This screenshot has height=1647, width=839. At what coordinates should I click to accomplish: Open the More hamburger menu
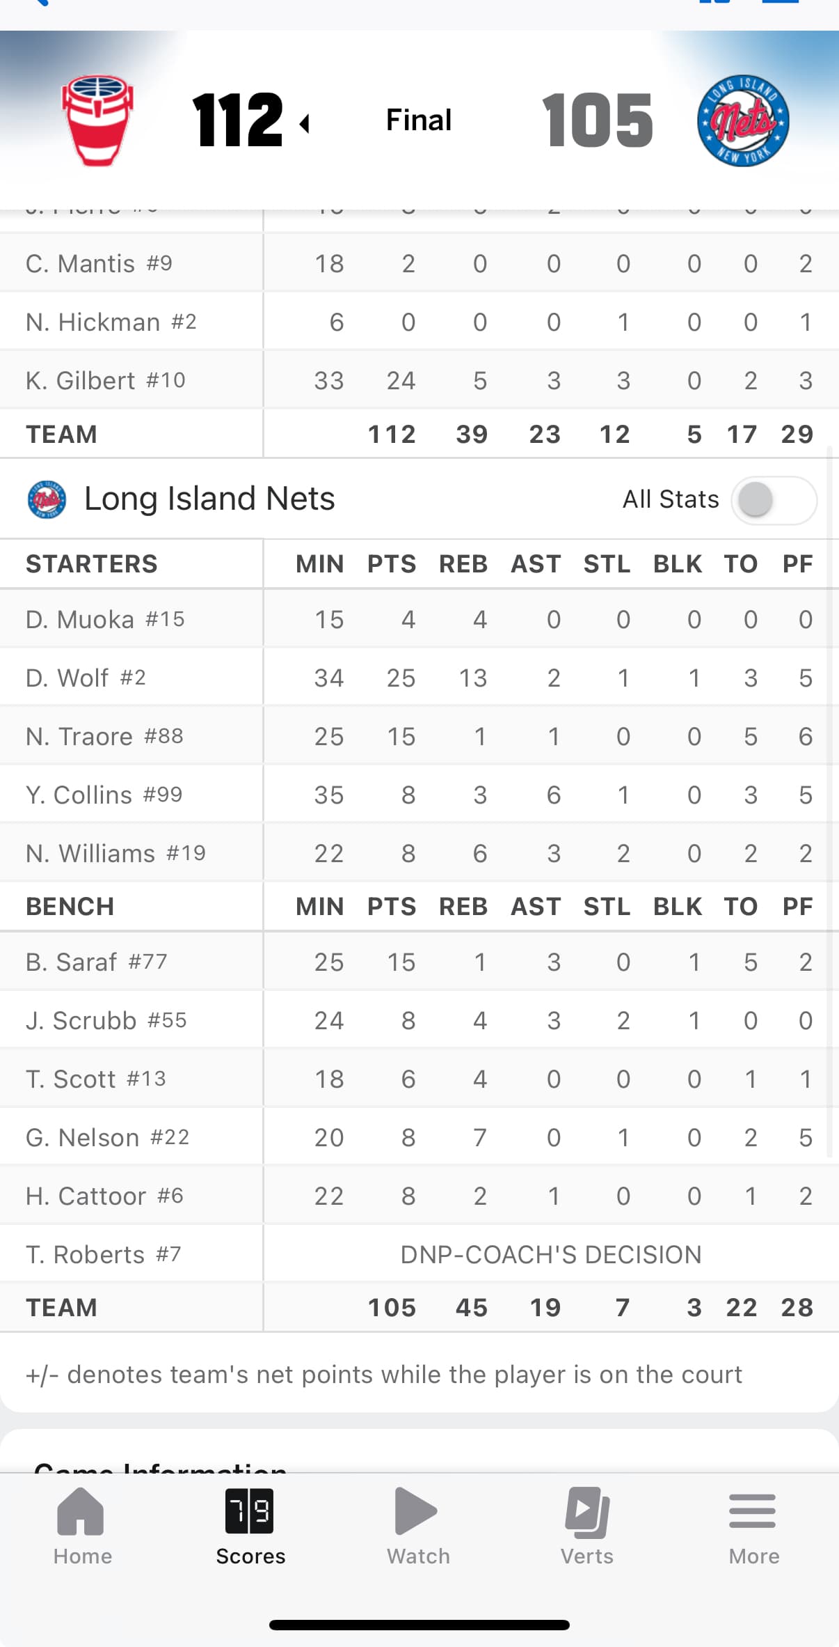click(753, 1511)
